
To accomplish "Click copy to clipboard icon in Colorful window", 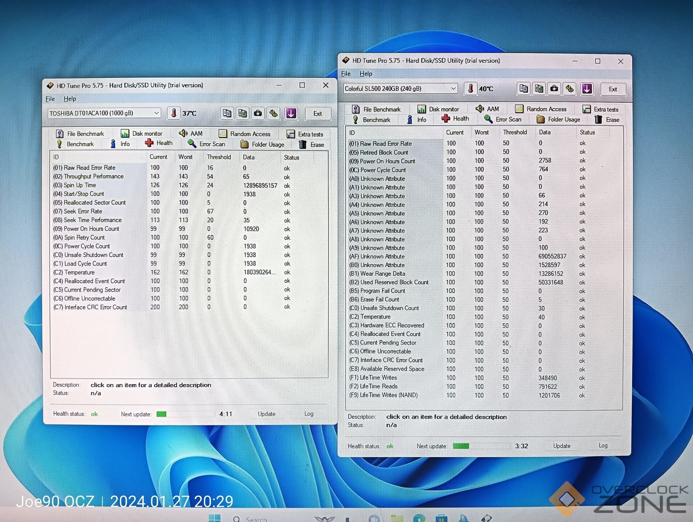I will (x=523, y=89).
